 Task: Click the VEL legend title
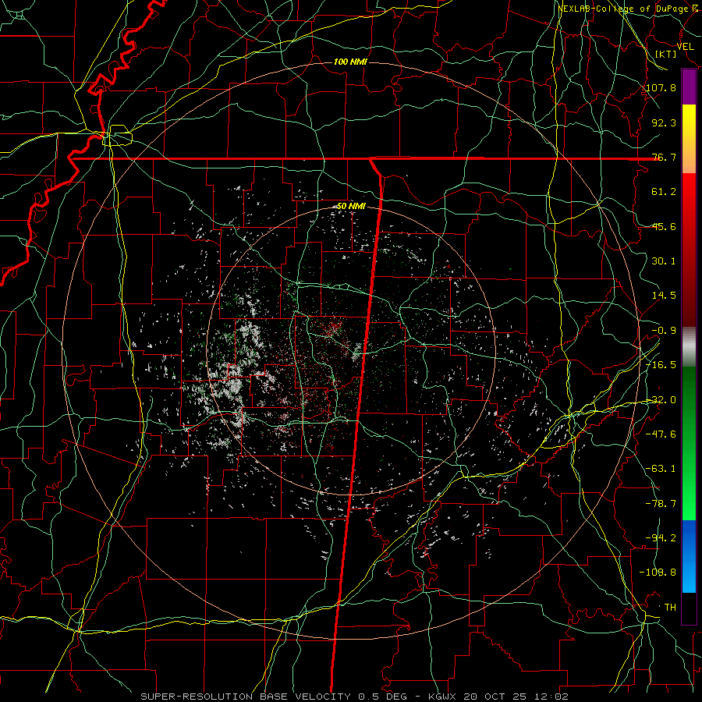point(685,47)
